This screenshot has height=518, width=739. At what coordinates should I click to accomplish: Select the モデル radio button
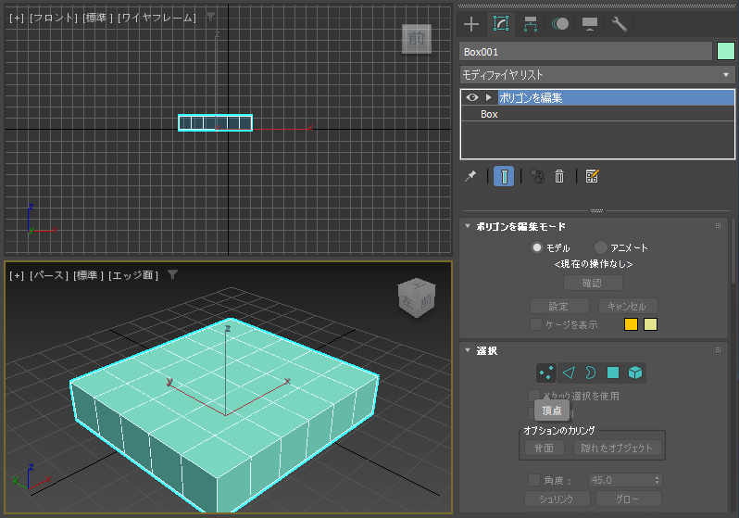click(x=537, y=247)
